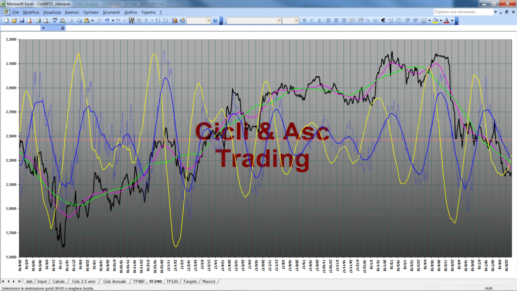The width and height of the screenshot is (517, 291).
Task: Sort descending Z-A icon
Action: click(166, 20)
